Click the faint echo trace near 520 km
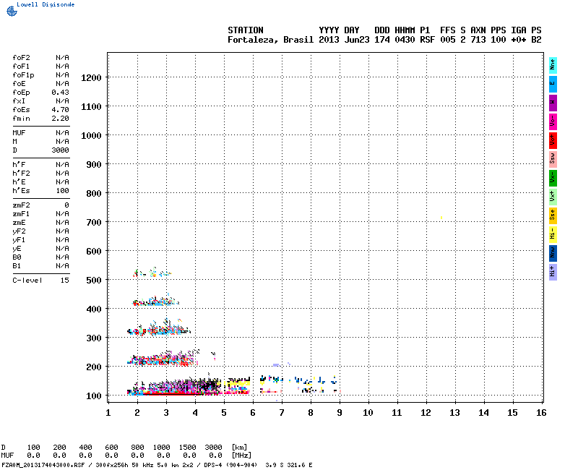Viewport: 578px width, 470px height. 152,273
